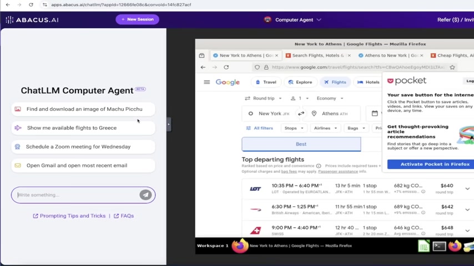Open the passenger count dropdown
This screenshot has width=474, height=266.
[300, 99]
